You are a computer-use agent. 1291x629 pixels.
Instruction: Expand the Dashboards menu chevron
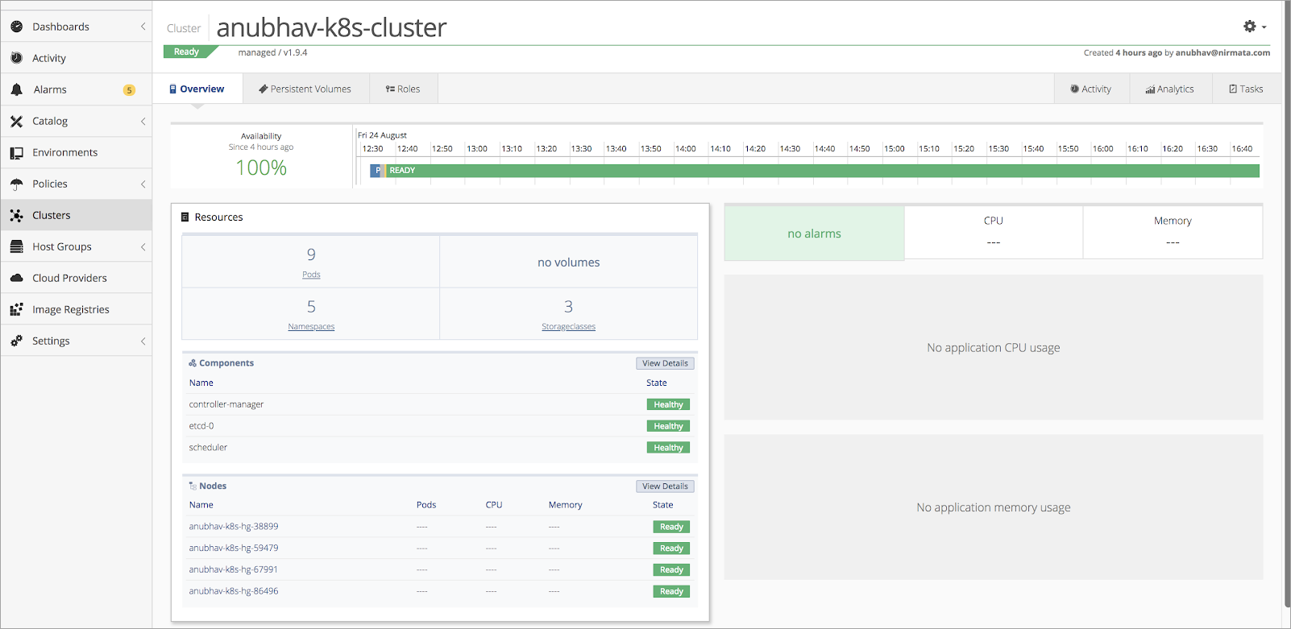(x=143, y=27)
